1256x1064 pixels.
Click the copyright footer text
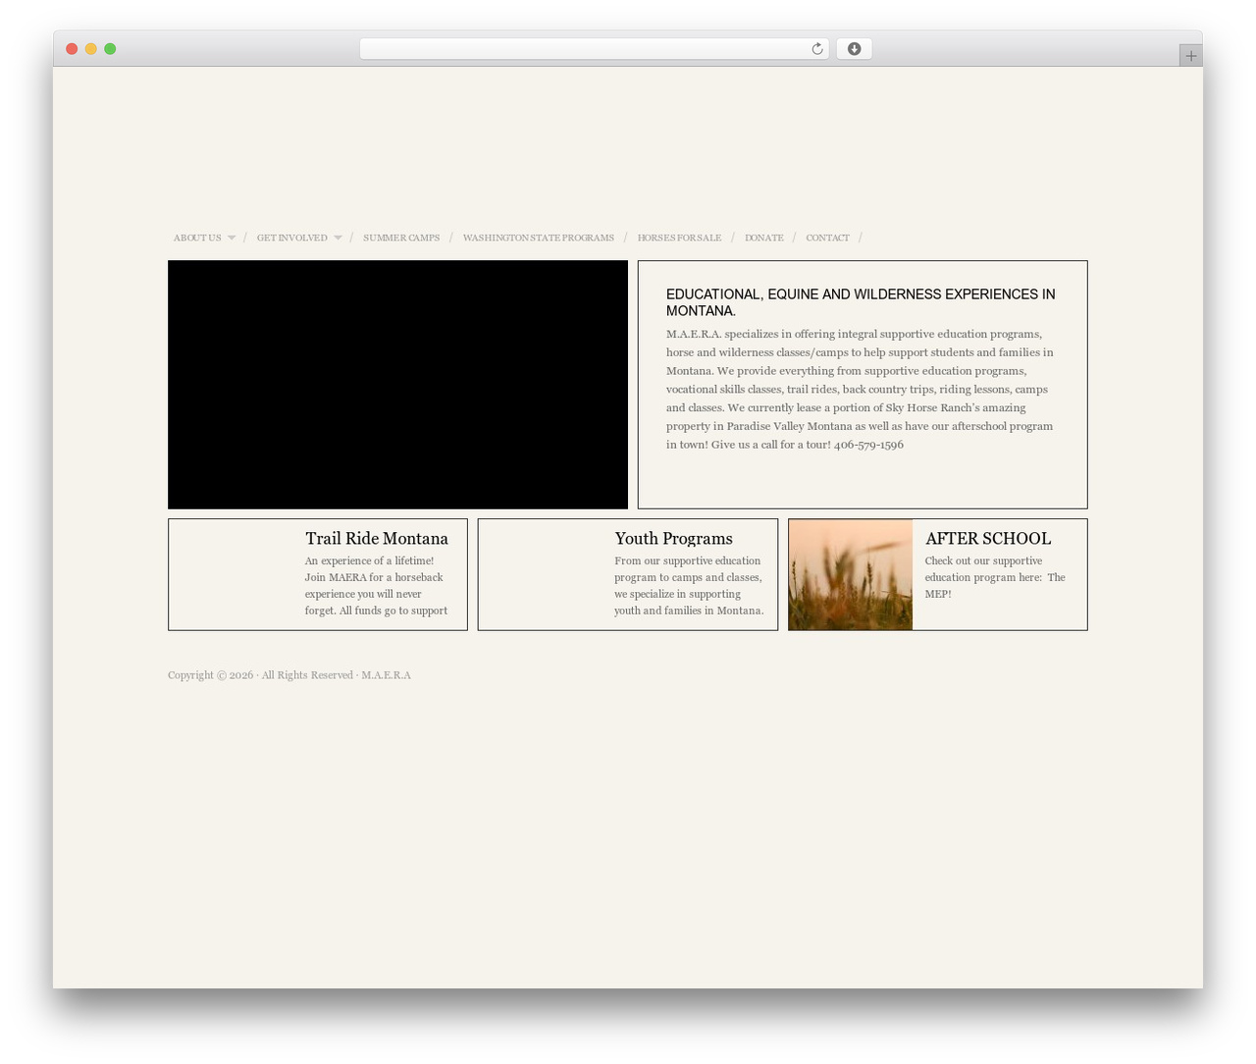289,675
